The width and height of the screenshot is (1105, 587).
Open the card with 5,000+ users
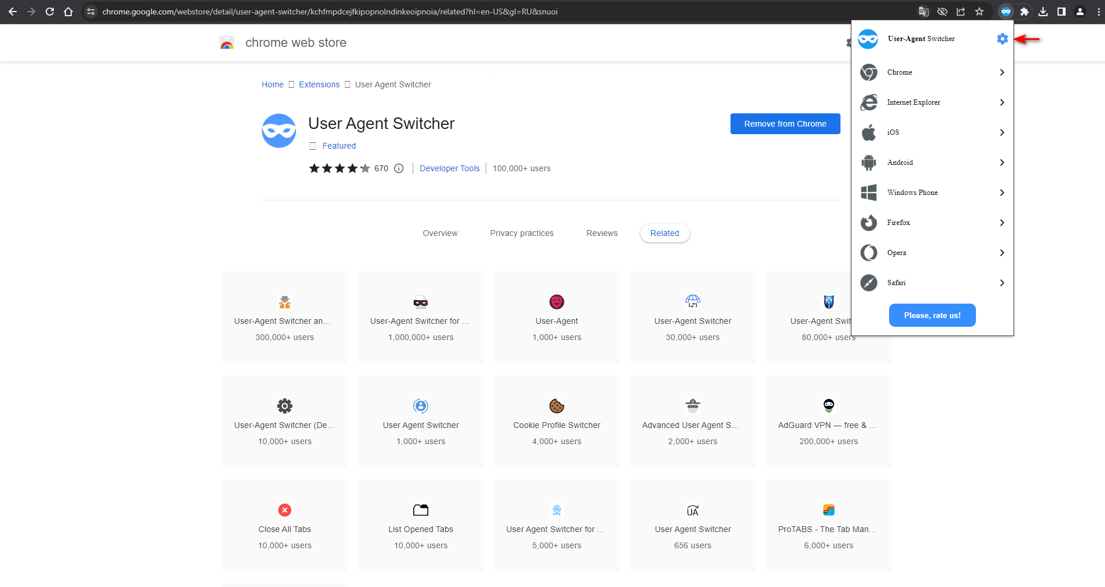[557, 526]
